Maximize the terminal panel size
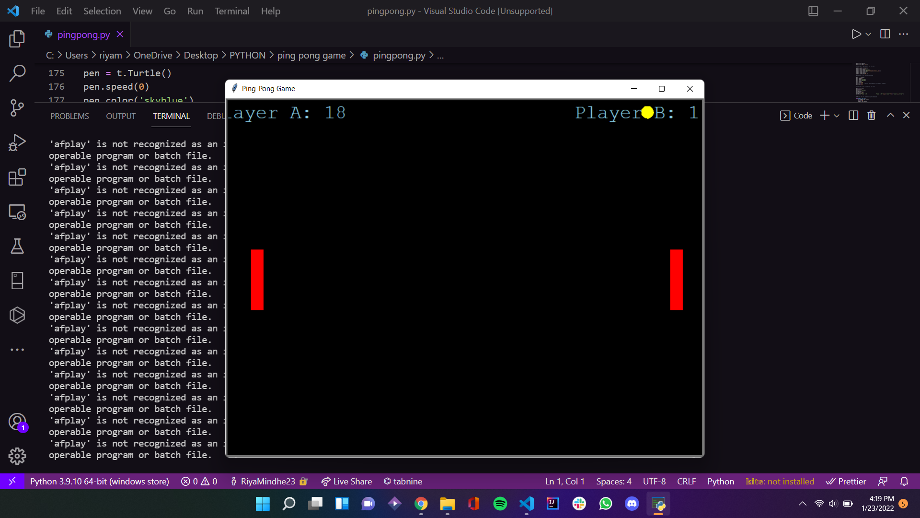Viewport: 920px width, 518px height. (890, 116)
